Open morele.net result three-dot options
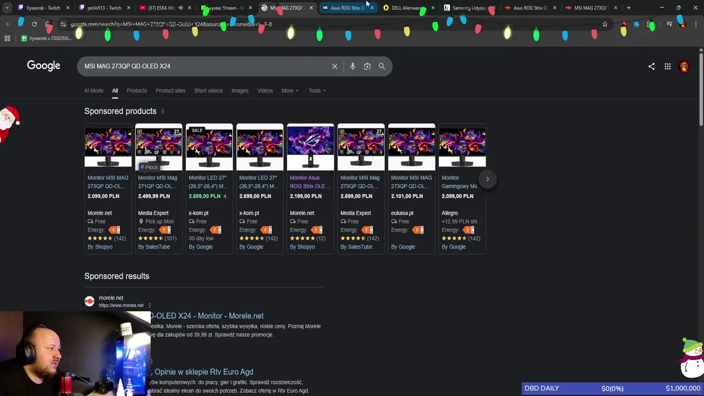 149,305
